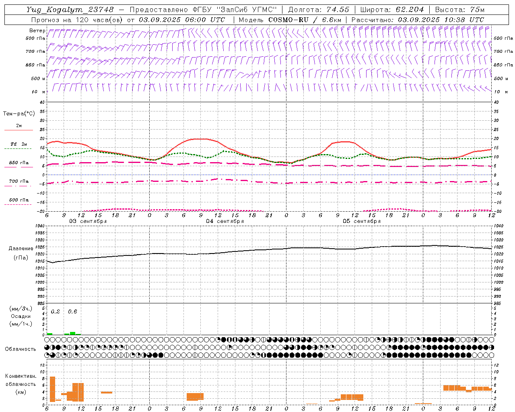Select the text Предоставлено ФГБУ "ЗапСиб УГМС"

[204, 9]
